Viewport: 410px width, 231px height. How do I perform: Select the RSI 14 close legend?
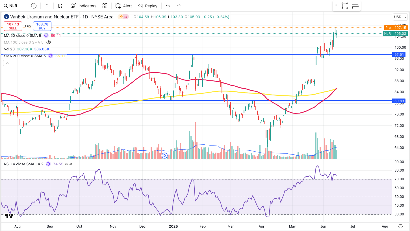(x=23, y=164)
